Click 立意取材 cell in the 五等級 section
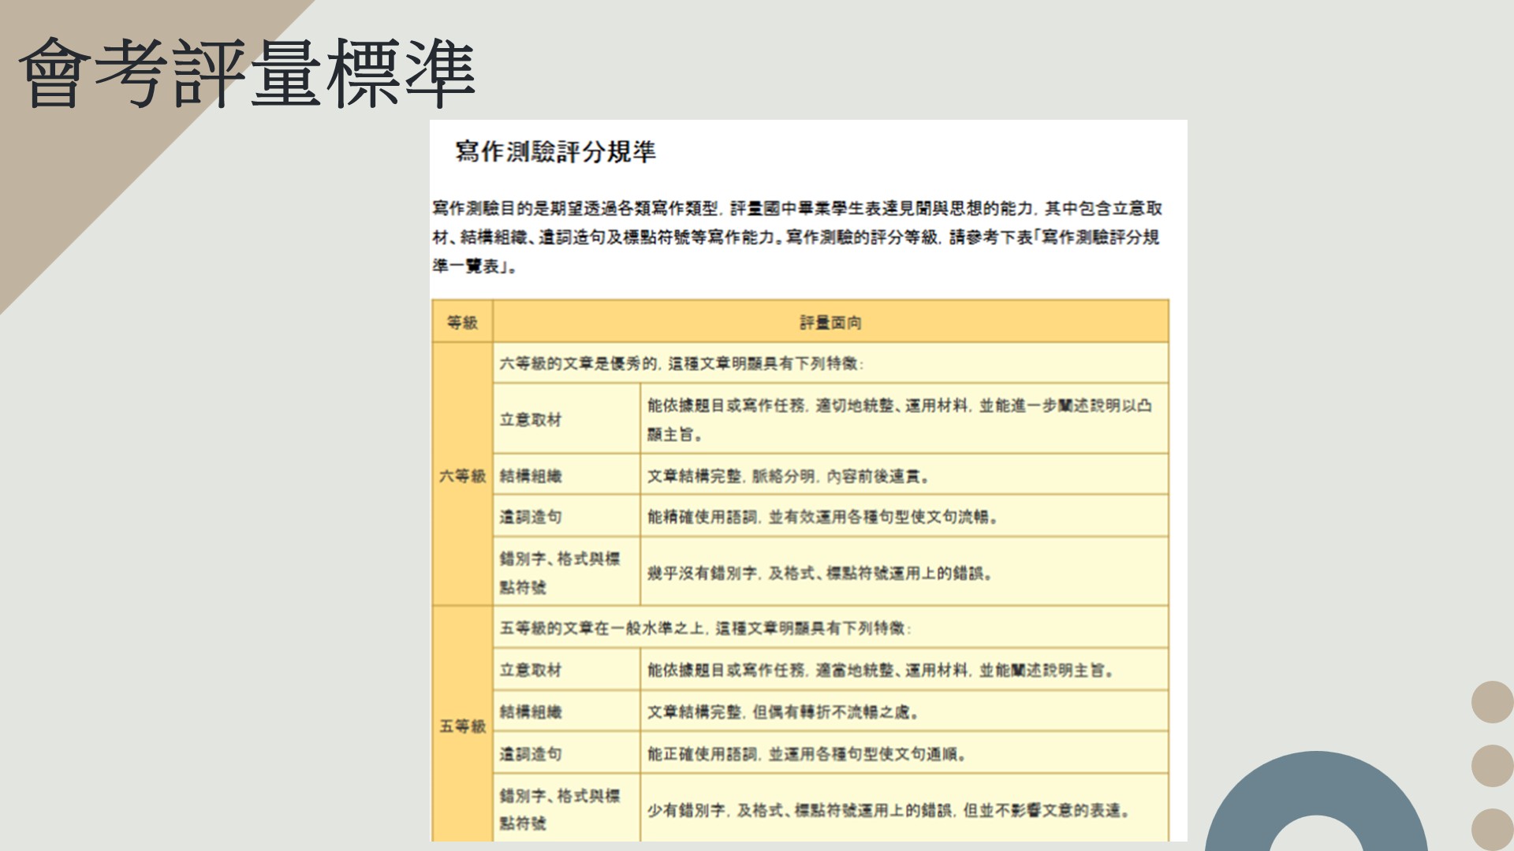 pos(531,670)
